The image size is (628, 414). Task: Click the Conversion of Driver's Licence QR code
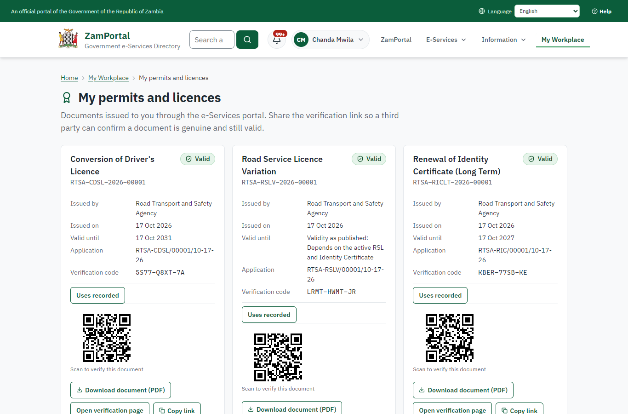(x=107, y=338)
